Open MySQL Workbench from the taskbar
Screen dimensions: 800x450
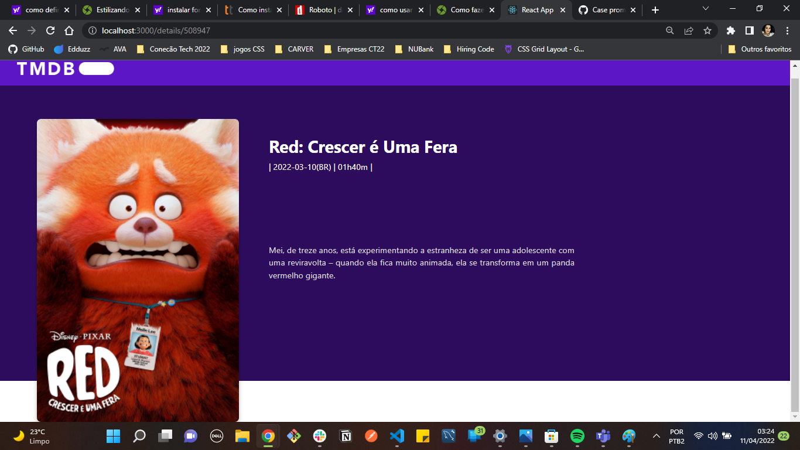(449, 436)
